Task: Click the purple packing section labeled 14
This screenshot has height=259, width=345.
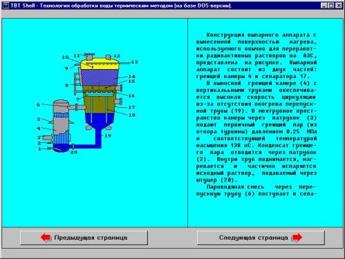Action: (x=100, y=78)
